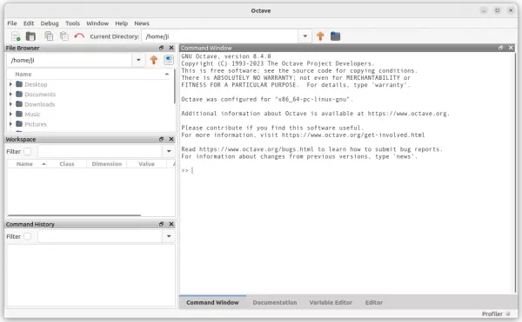Open Current Directory dropdown list

coord(305,36)
